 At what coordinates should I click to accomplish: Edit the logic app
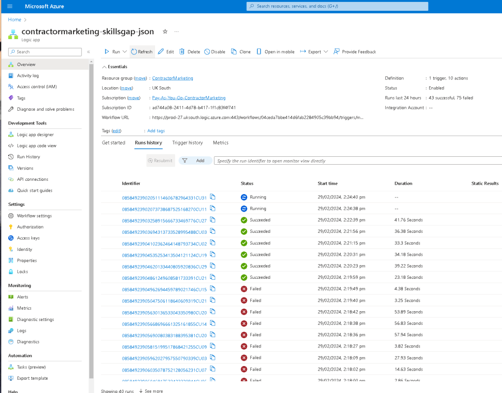click(166, 51)
